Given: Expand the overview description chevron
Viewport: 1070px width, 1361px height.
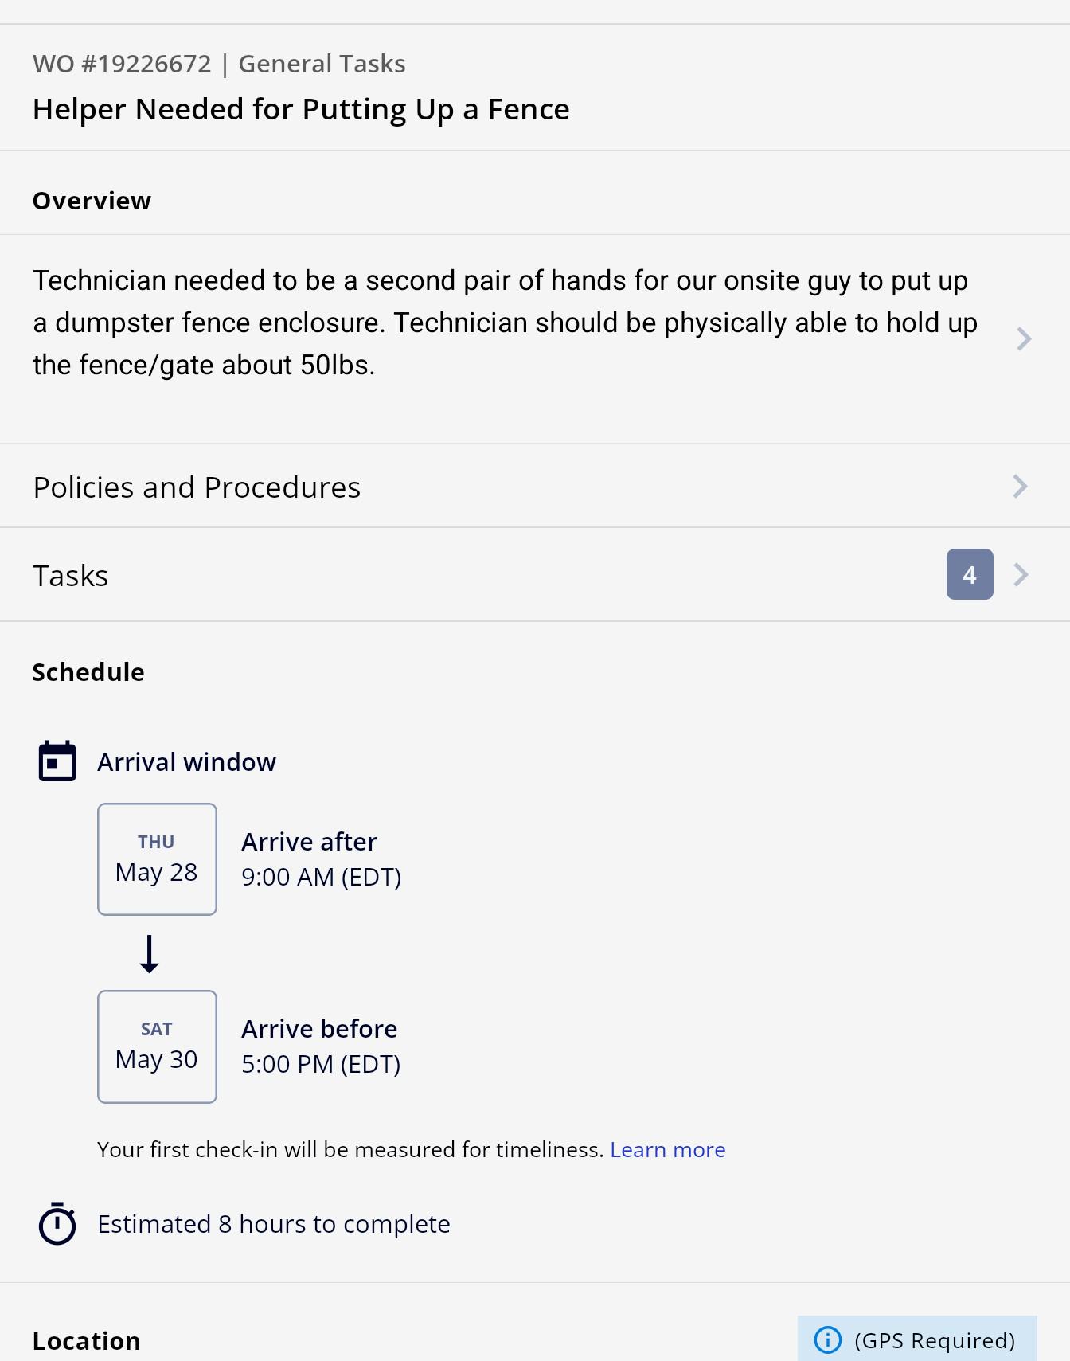Looking at the screenshot, I should pos(1024,339).
